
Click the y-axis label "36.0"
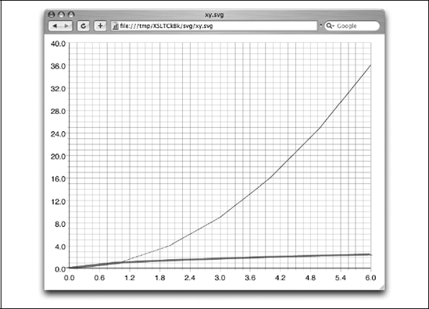[x=58, y=66]
